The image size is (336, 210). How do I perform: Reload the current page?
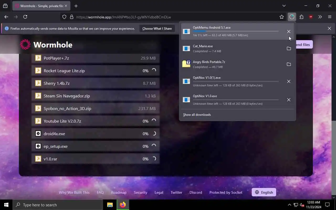pos(25,17)
